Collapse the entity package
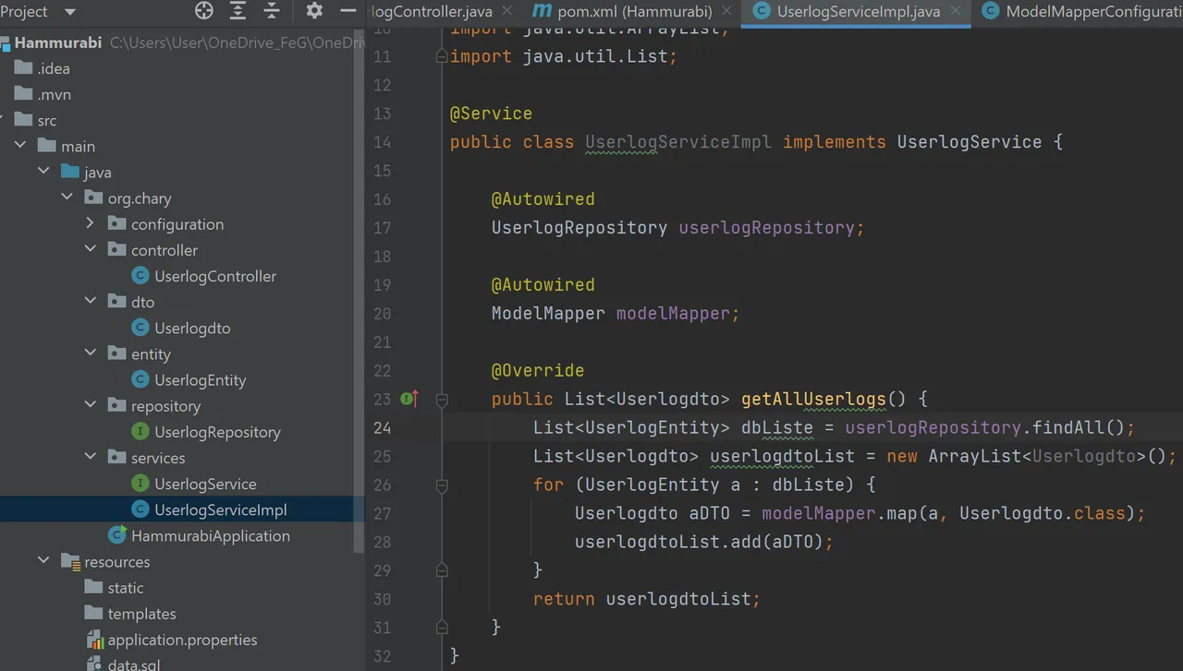Image resolution: width=1183 pixels, height=671 pixels. pyautogui.click(x=90, y=353)
